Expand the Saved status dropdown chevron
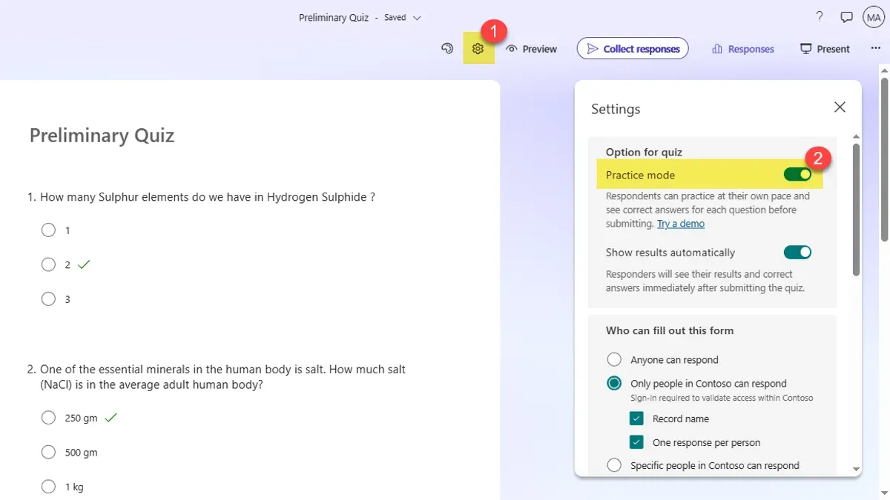The image size is (890, 500). 417,18
